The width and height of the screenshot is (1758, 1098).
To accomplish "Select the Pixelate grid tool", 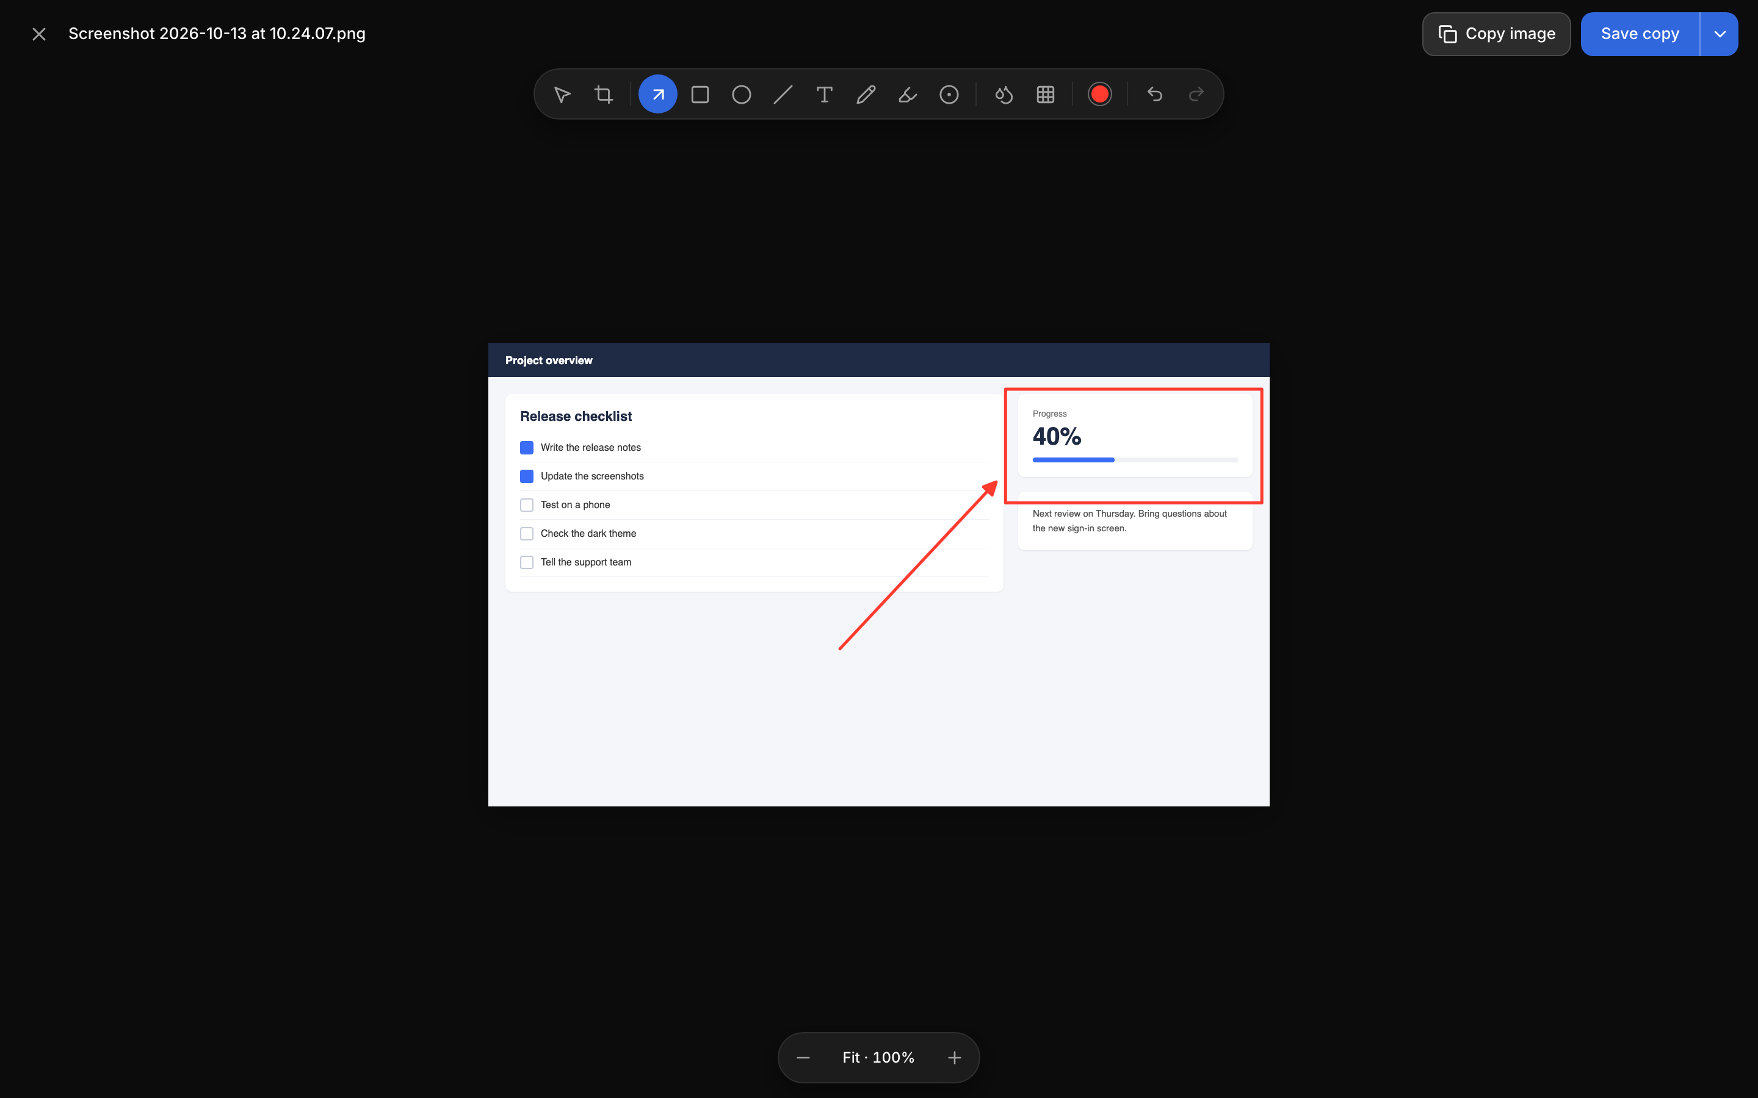I will point(1046,95).
